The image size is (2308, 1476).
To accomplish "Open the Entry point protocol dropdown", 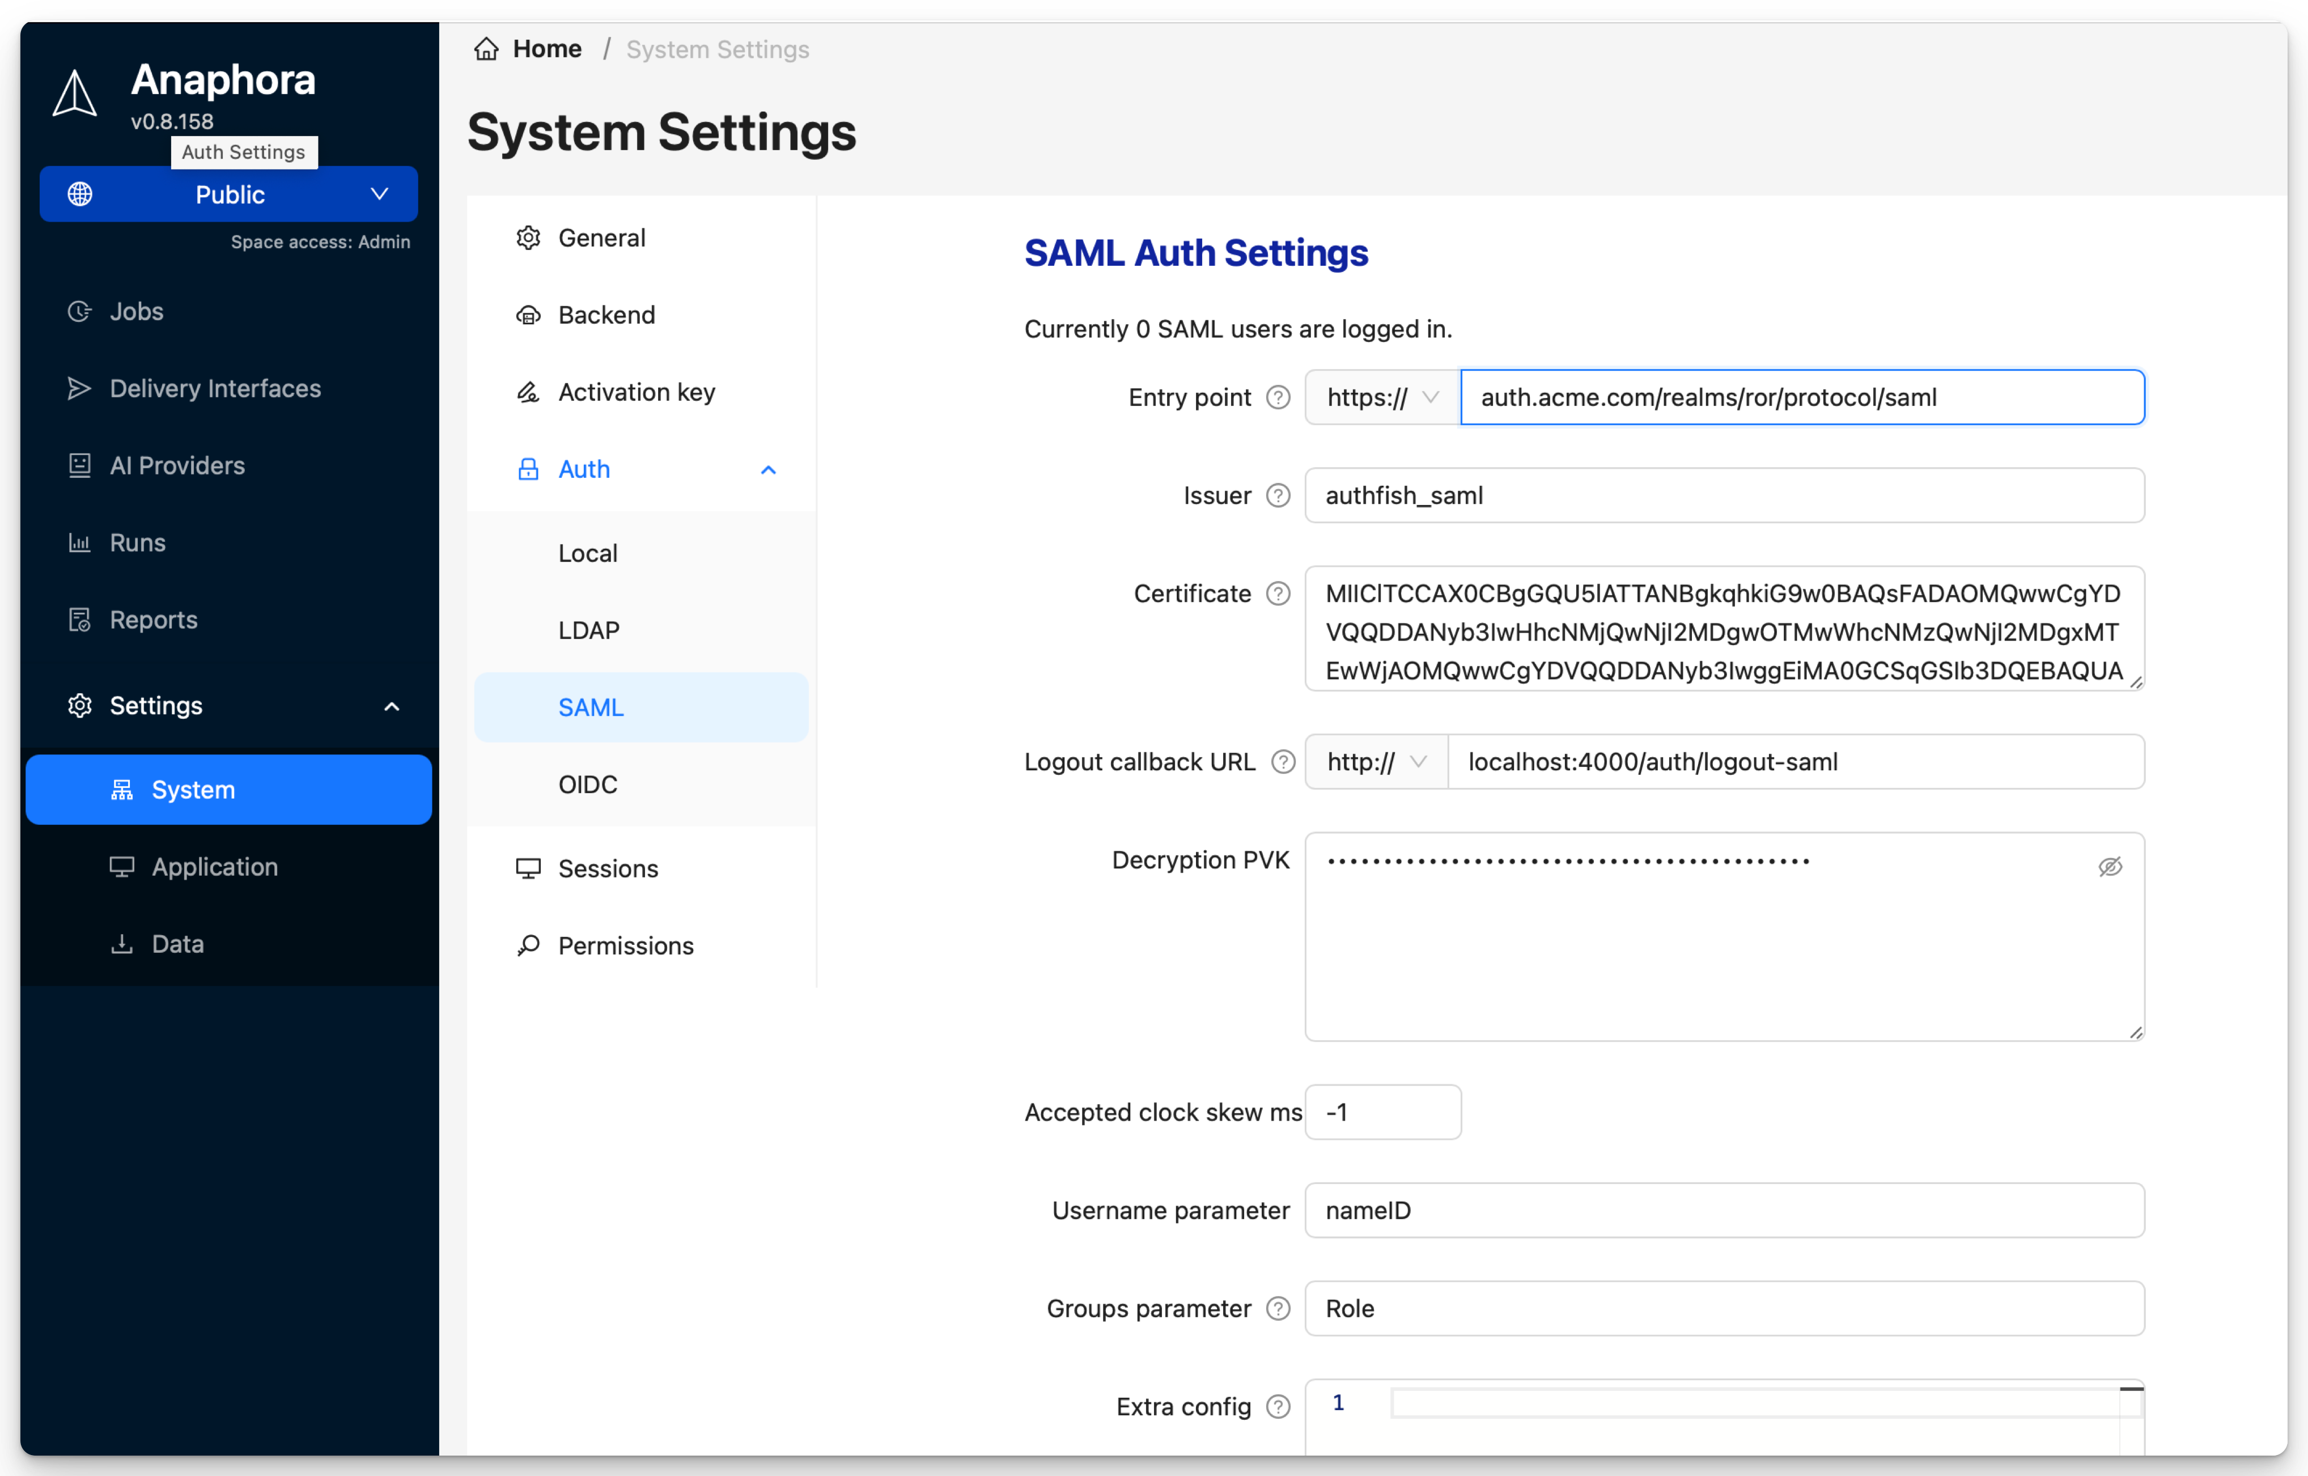I will click(x=1380, y=397).
